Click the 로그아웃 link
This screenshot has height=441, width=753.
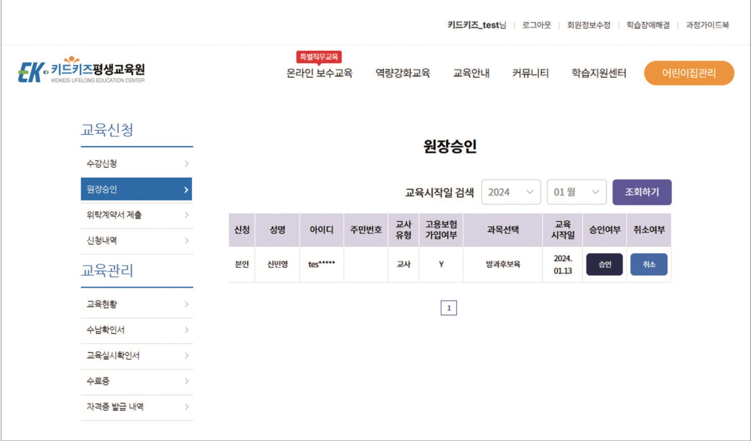[536, 25]
